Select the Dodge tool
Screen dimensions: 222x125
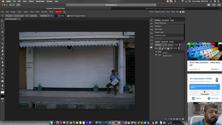point(2,66)
